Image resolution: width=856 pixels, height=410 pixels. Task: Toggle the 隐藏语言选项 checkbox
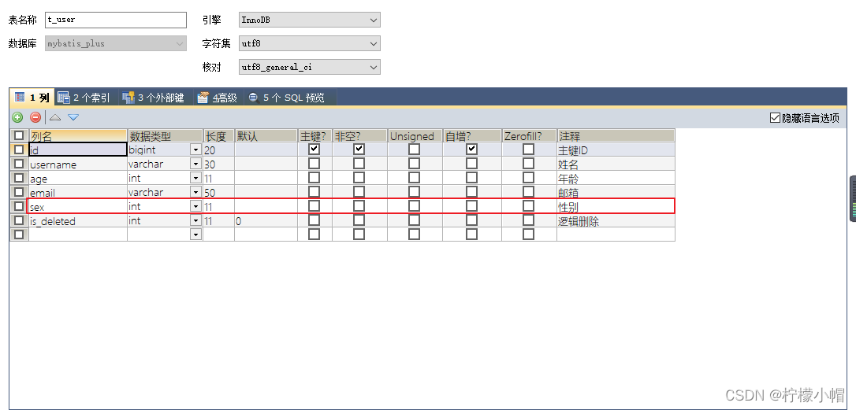(775, 118)
